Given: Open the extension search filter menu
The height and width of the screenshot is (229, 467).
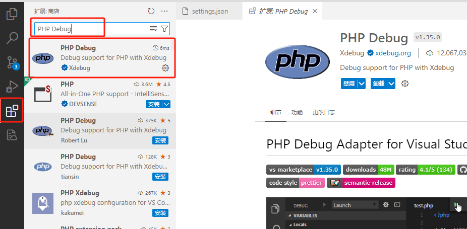Looking at the screenshot, I should pyautogui.click(x=164, y=29).
